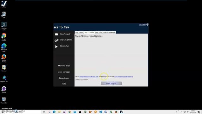Viewport: 202px width, 114px height.
Task: Switch to the Step 3:Run tab
Action: coord(99,32)
